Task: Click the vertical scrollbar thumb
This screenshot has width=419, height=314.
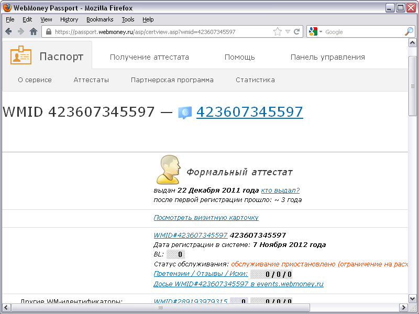Action: [x=412, y=86]
